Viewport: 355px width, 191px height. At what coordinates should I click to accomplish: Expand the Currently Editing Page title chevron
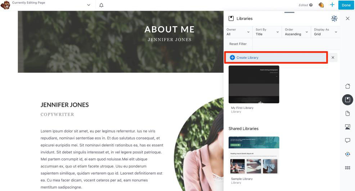coord(89,5)
